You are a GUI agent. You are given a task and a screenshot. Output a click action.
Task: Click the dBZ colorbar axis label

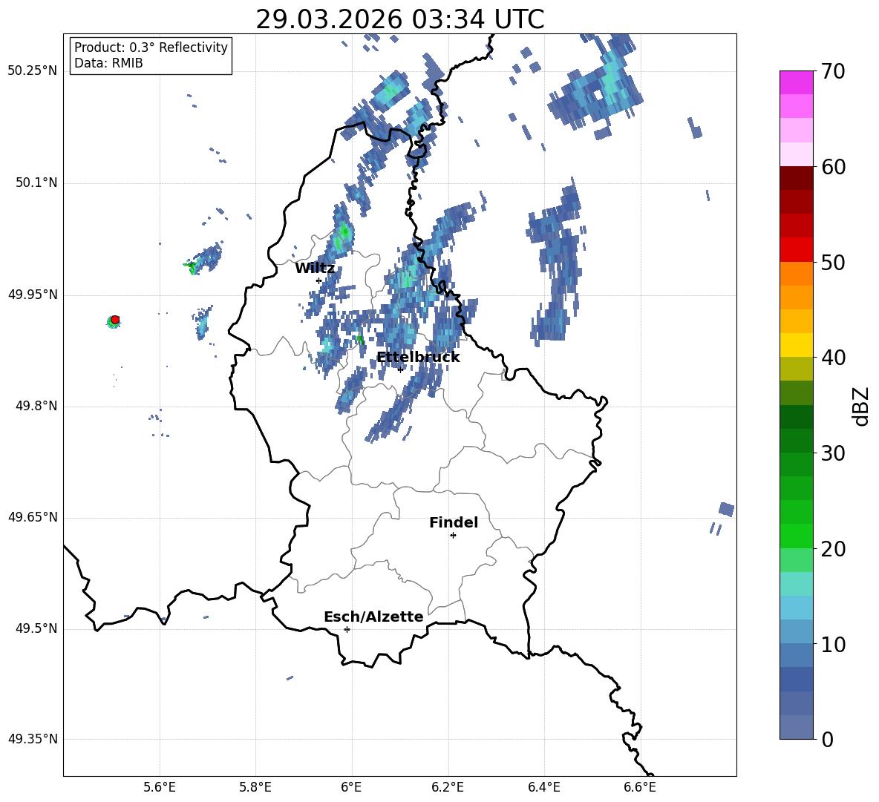coord(860,406)
